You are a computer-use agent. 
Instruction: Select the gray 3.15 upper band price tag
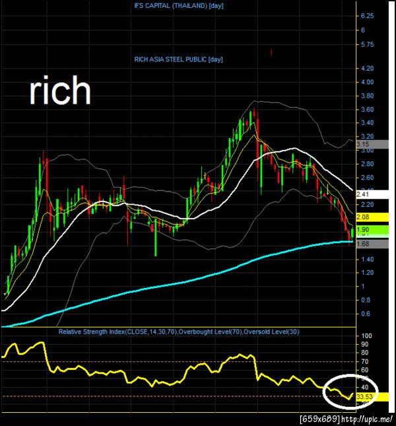pos(372,144)
